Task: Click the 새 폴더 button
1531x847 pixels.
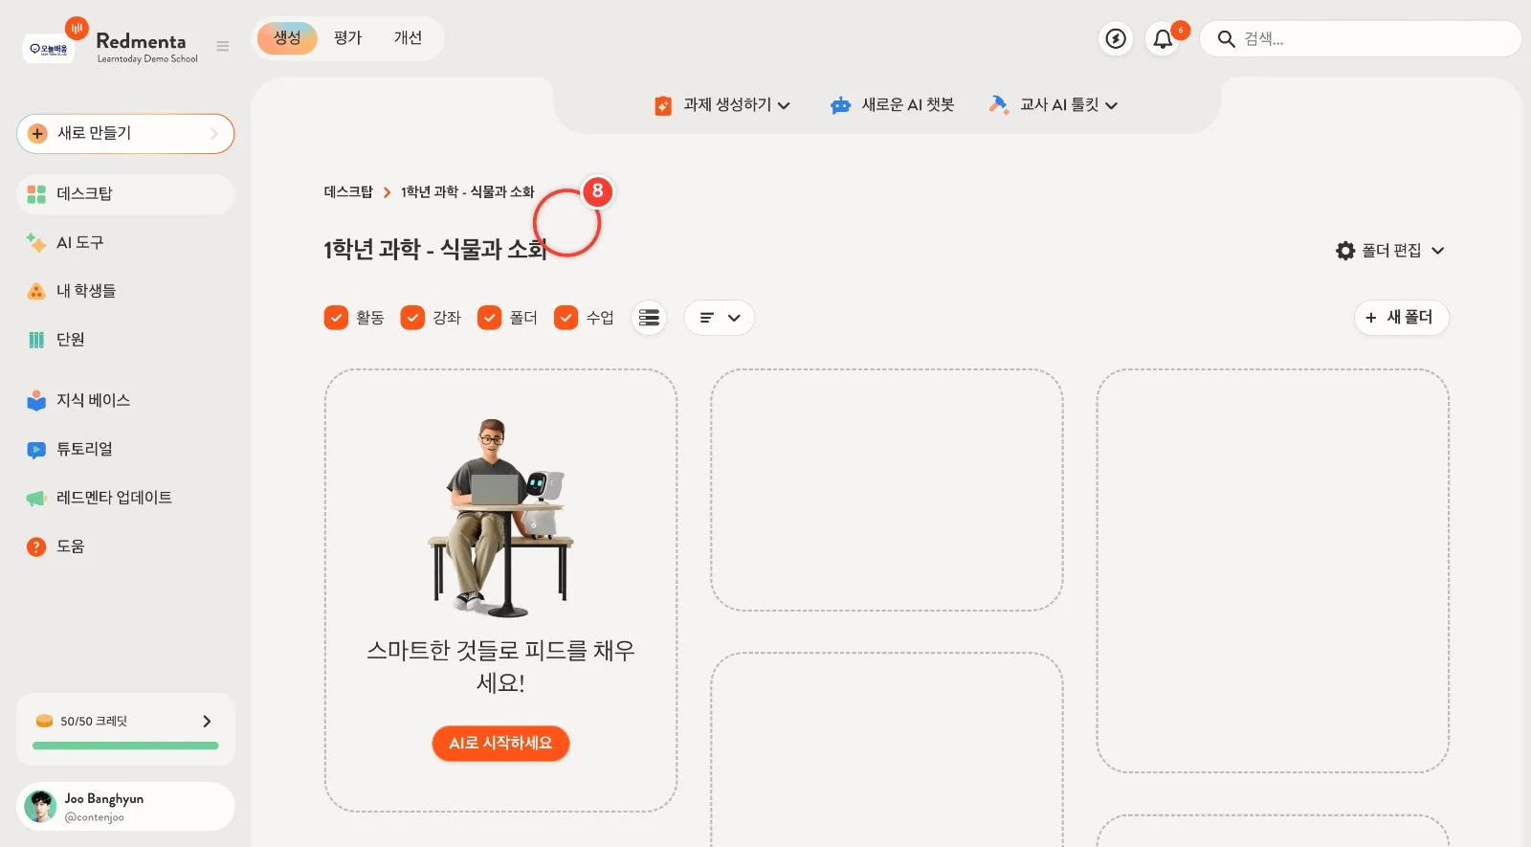Action: [x=1401, y=318]
